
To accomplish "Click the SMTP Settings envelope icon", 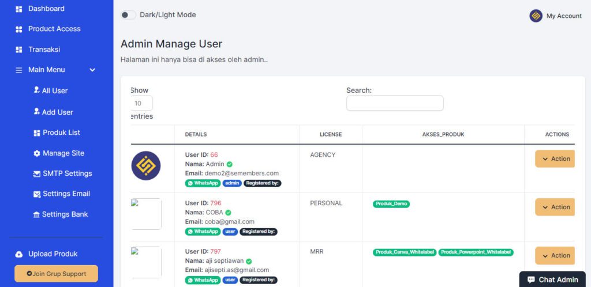I will click(x=37, y=173).
